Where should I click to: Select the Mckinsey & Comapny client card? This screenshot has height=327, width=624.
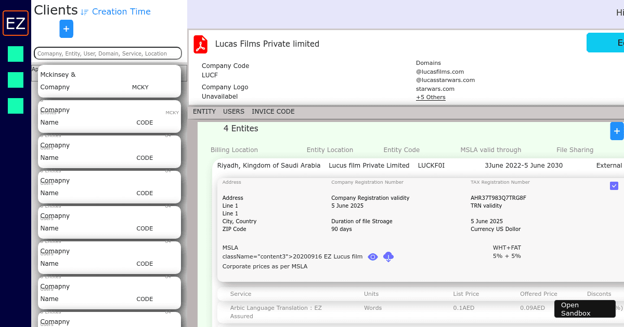point(109,81)
